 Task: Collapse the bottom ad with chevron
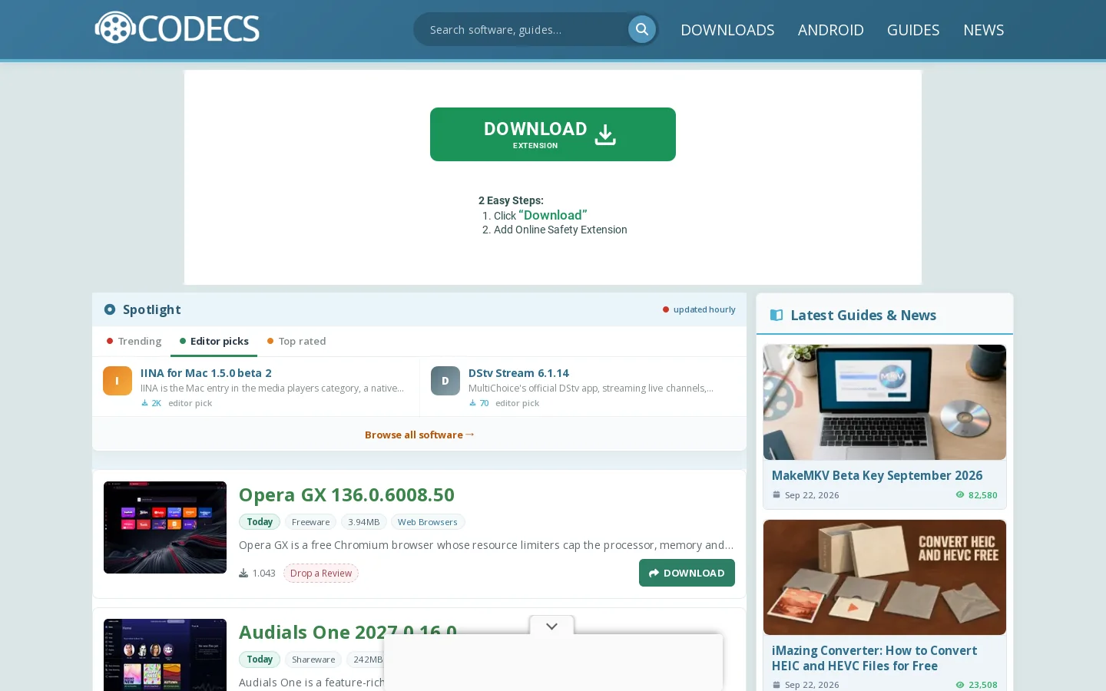551,626
